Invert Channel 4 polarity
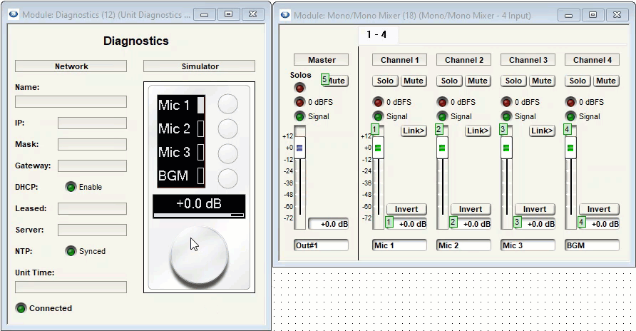The image size is (636, 331). [599, 209]
